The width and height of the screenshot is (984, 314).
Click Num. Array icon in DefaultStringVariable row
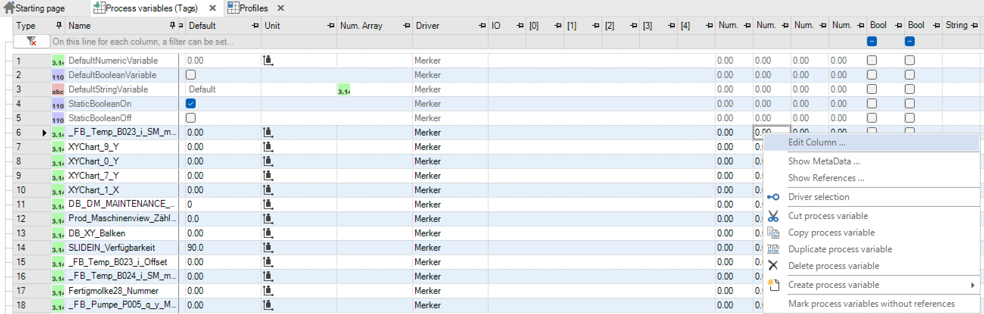pos(344,89)
